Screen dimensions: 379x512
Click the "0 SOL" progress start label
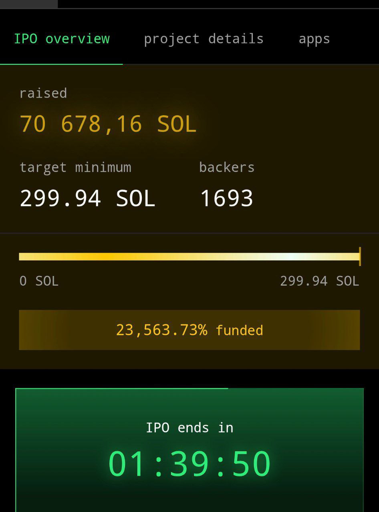pos(39,281)
